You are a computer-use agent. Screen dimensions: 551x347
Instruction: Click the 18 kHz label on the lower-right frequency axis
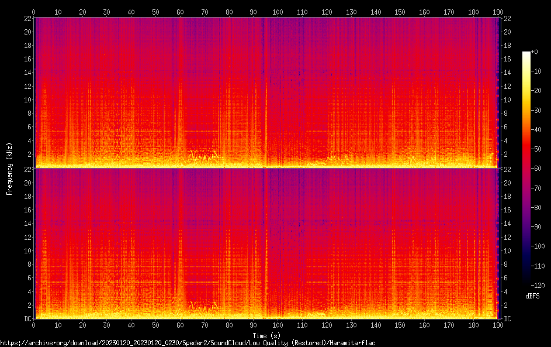coord(508,196)
